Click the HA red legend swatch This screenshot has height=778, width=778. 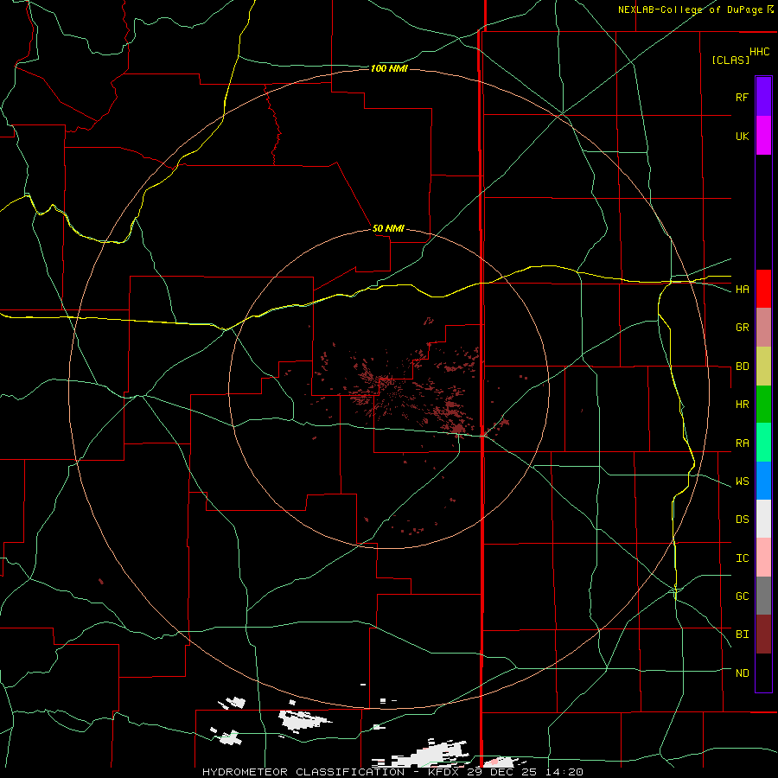tap(763, 289)
